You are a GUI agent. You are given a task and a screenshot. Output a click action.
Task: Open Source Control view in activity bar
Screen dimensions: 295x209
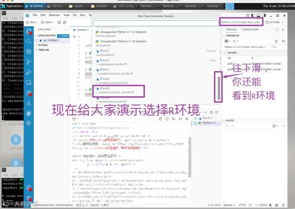click(29, 62)
